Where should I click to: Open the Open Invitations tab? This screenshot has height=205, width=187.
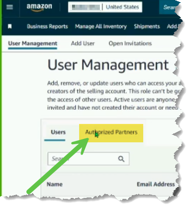click(130, 43)
